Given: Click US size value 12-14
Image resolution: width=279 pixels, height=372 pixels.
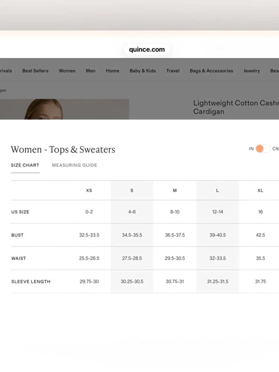Looking at the screenshot, I should (x=218, y=212).
